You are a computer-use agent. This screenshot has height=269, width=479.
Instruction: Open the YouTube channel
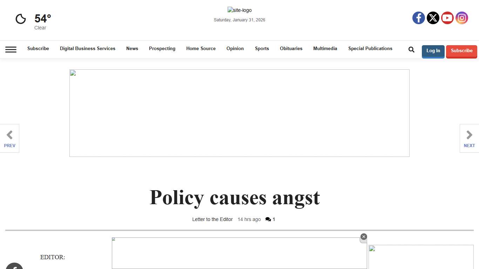coord(447,18)
